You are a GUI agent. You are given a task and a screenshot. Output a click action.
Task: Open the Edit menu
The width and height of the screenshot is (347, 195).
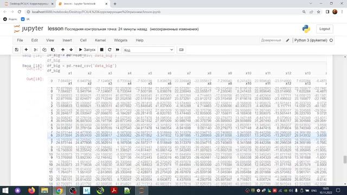(34, 40)
